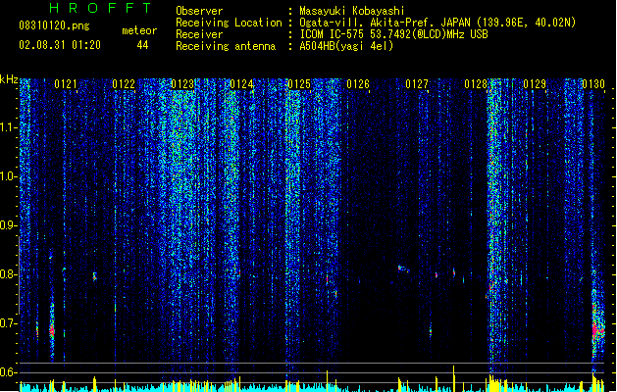
Task: Click the 0.6 kHz axis tick label
Action: click(x=9, y=372)
